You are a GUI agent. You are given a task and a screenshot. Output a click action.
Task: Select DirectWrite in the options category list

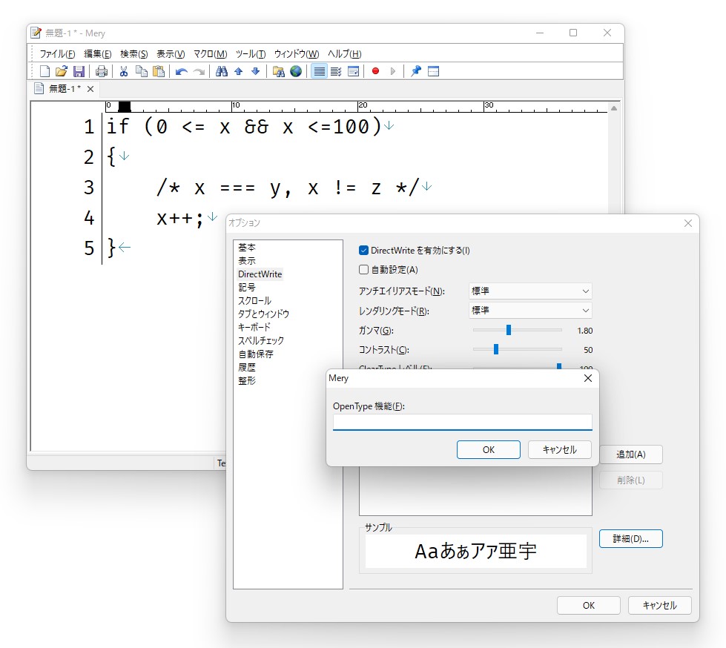[260, 274]
